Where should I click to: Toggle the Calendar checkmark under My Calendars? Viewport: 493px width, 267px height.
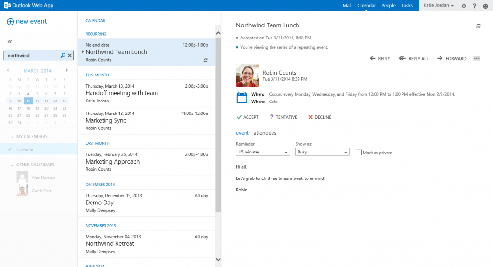[10, 150]
